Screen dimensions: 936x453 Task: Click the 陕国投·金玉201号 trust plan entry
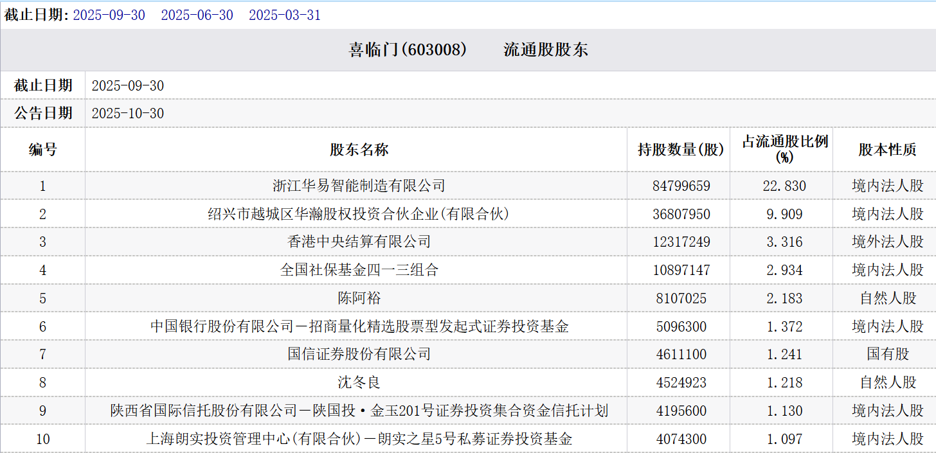[359, 411]
